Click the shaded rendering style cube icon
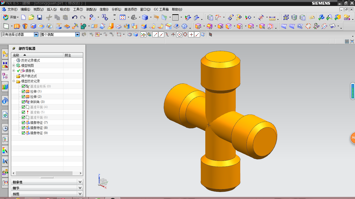The height and width of the screenshot is (199, 355). click(x=145, y=17)
